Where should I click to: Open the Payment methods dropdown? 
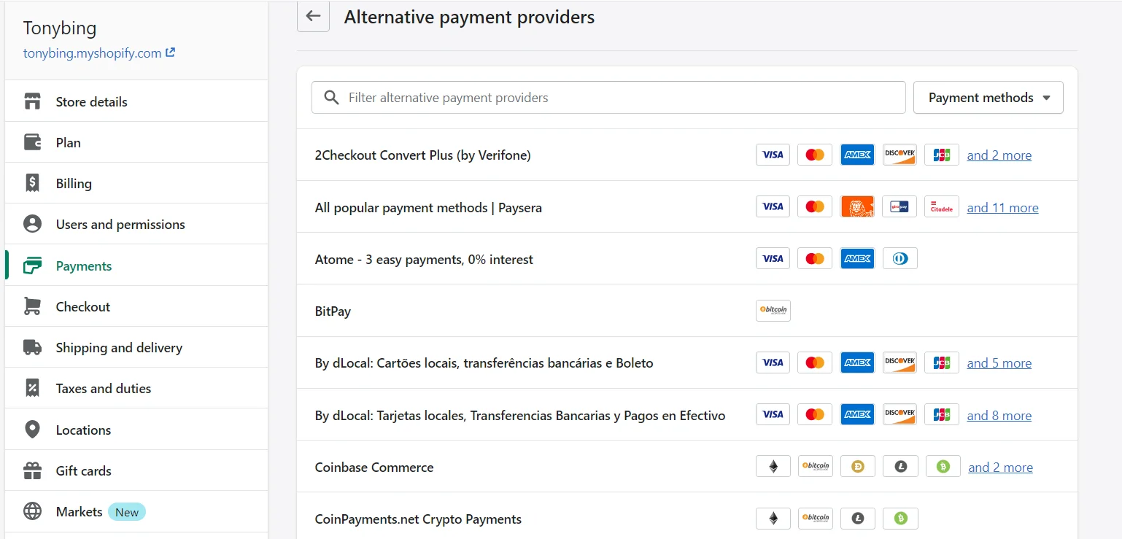[988, 98]
